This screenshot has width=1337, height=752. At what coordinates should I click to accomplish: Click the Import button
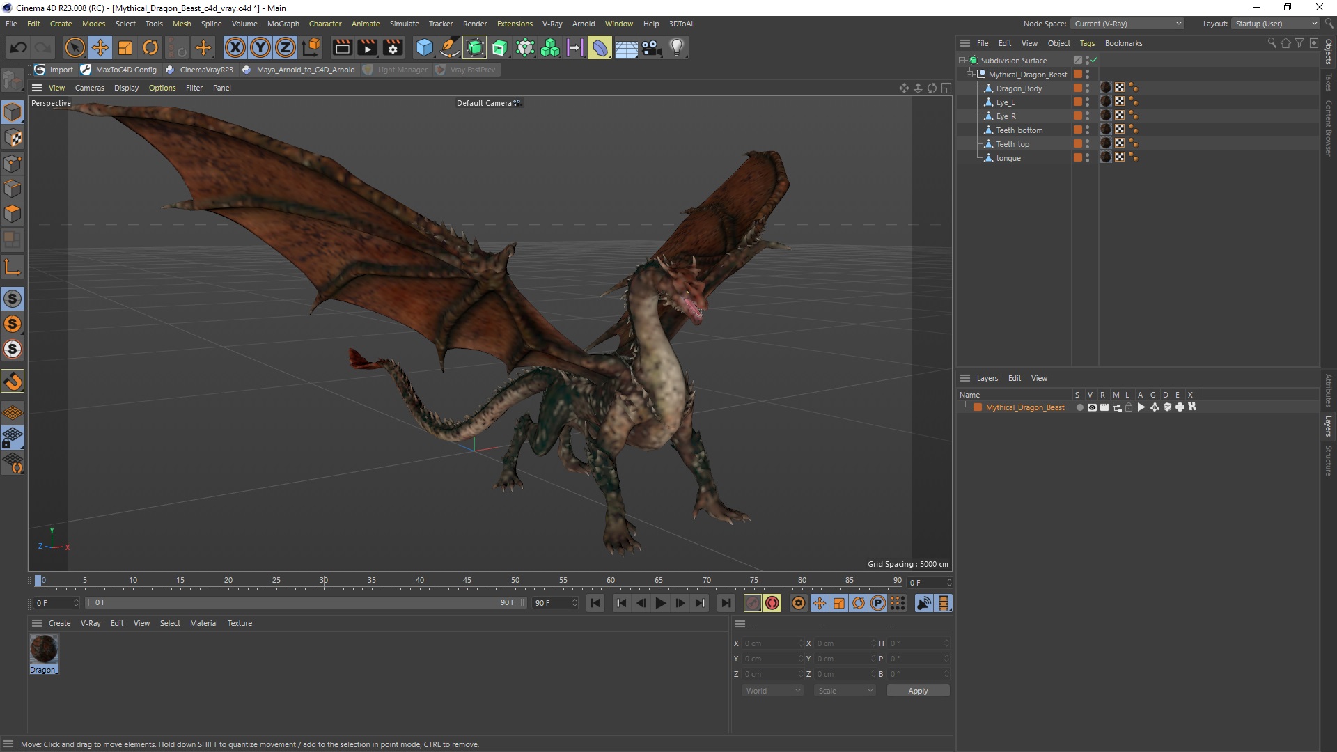54,70
